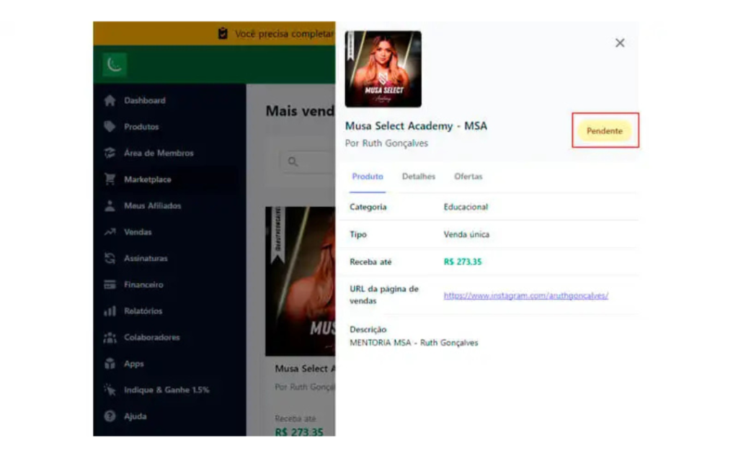
Task: Click the Financeiro card icon
Action: [110, 285]
